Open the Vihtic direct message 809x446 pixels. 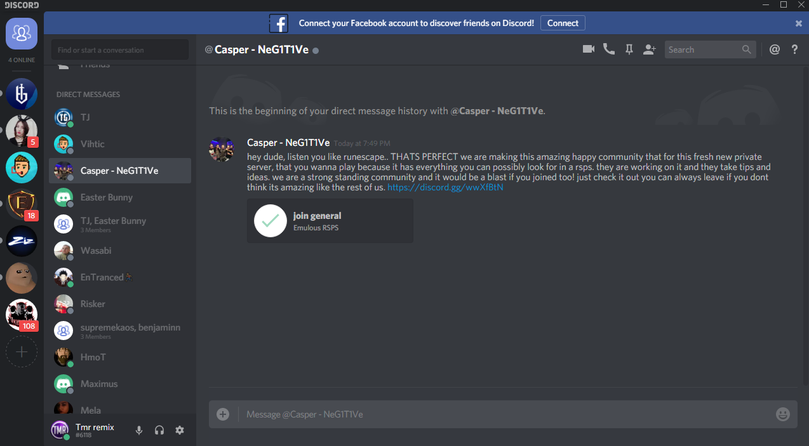coord(120,144)
